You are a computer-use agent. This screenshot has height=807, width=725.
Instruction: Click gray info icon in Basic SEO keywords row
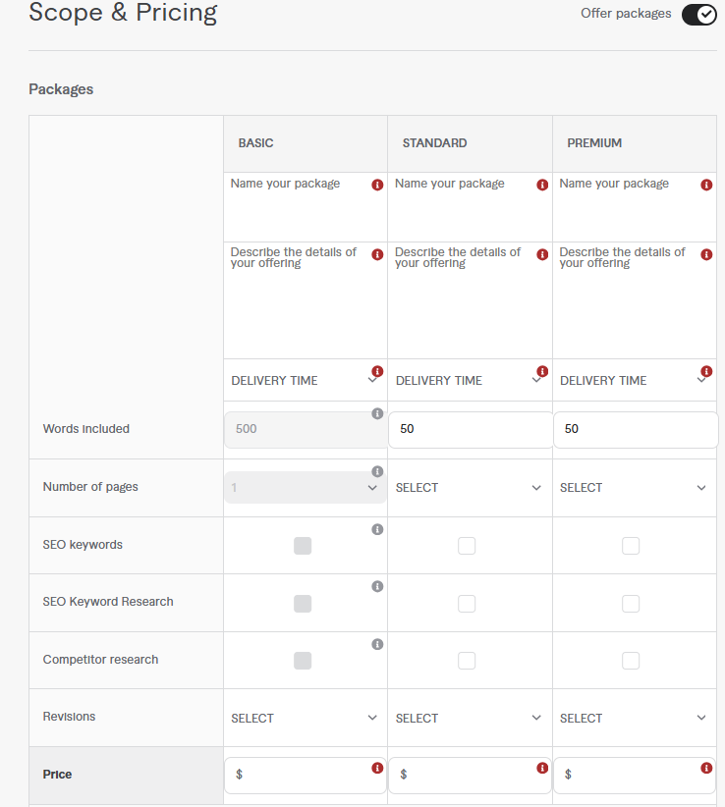(x=377, y=529)
